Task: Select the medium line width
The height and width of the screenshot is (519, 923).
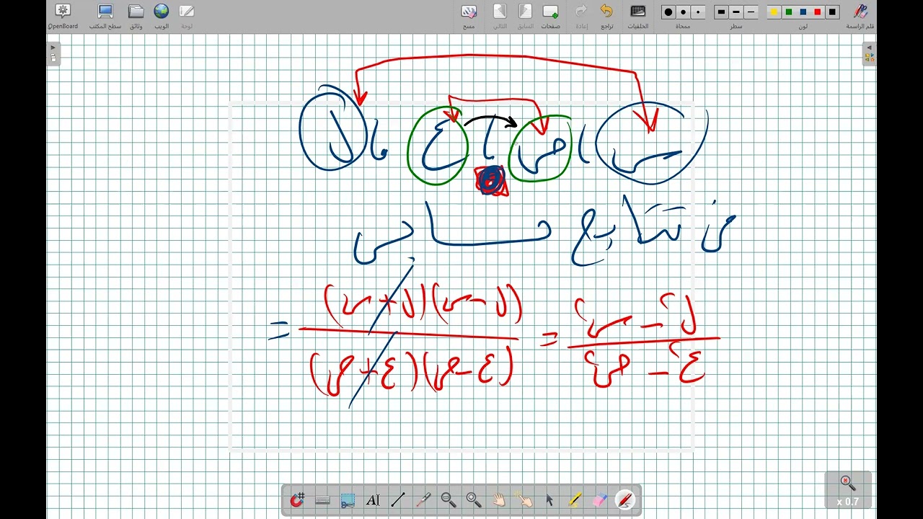Action: (x=736, y=12)
